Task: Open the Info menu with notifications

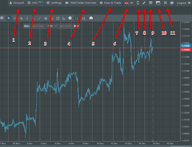Action: click(35, 3)
